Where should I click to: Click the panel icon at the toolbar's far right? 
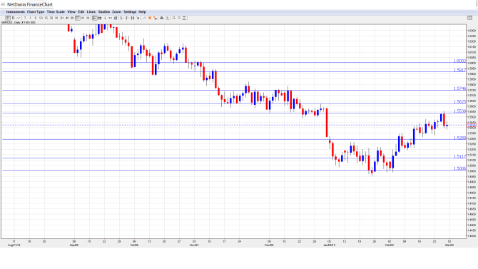[469, 18]
